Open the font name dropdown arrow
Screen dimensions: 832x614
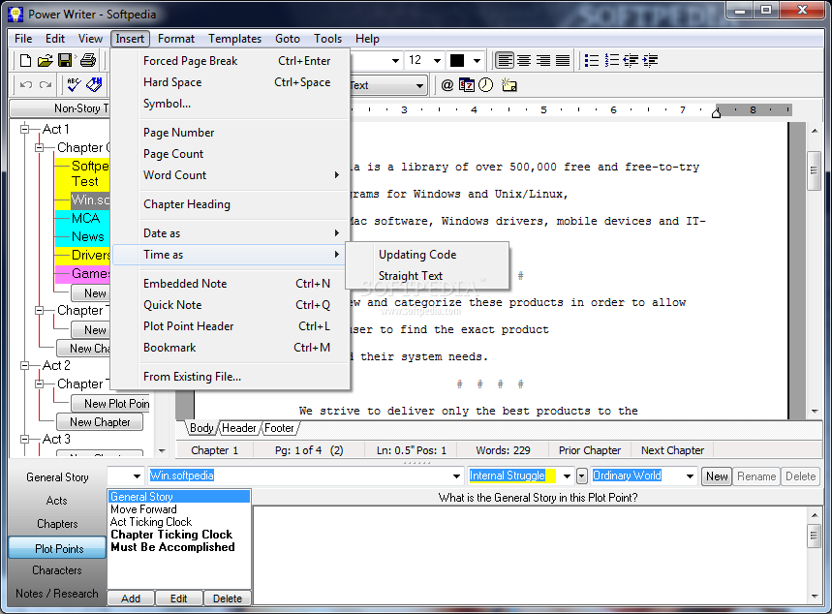395,60
